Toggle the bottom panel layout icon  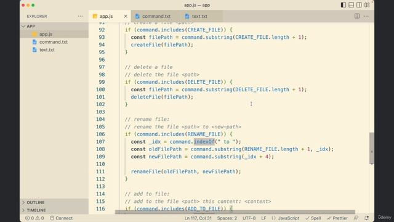point(351,5)
